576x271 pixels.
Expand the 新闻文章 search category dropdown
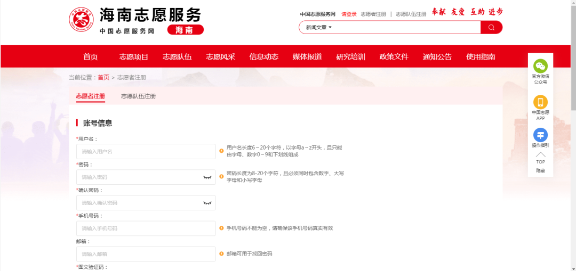[x=319, y=27]
